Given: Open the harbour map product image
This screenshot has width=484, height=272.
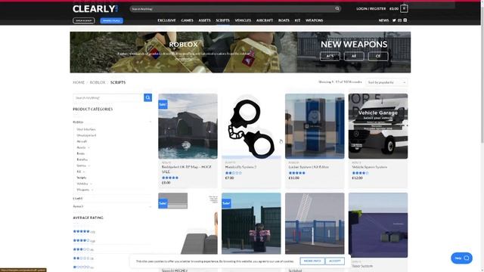Looking at the screenshot, I should pos(188,126).
